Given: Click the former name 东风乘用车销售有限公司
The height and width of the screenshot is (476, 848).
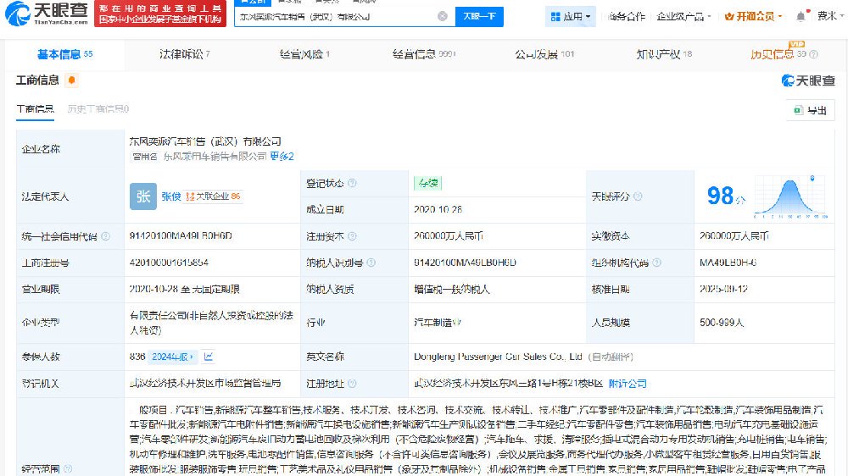Looking at the screenshot, I should 215,156.
